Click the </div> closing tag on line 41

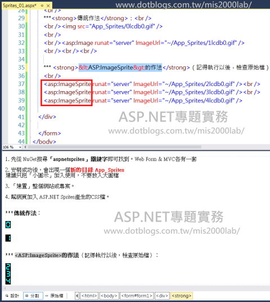coord(47,117)
